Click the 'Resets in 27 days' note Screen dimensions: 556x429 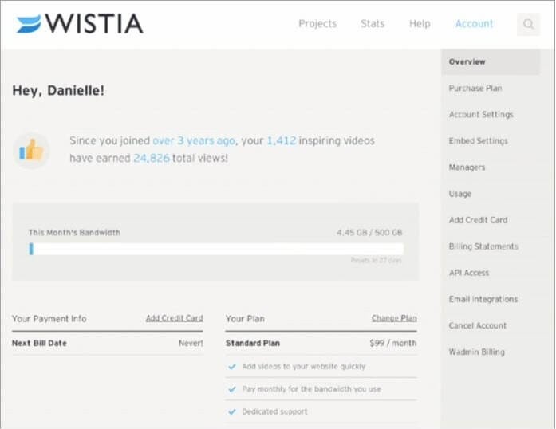(x=377, y=260)
